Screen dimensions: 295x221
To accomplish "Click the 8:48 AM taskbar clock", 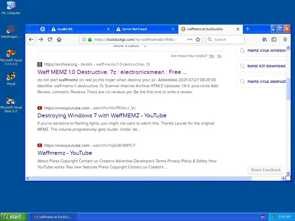I will tap(284, 217).
